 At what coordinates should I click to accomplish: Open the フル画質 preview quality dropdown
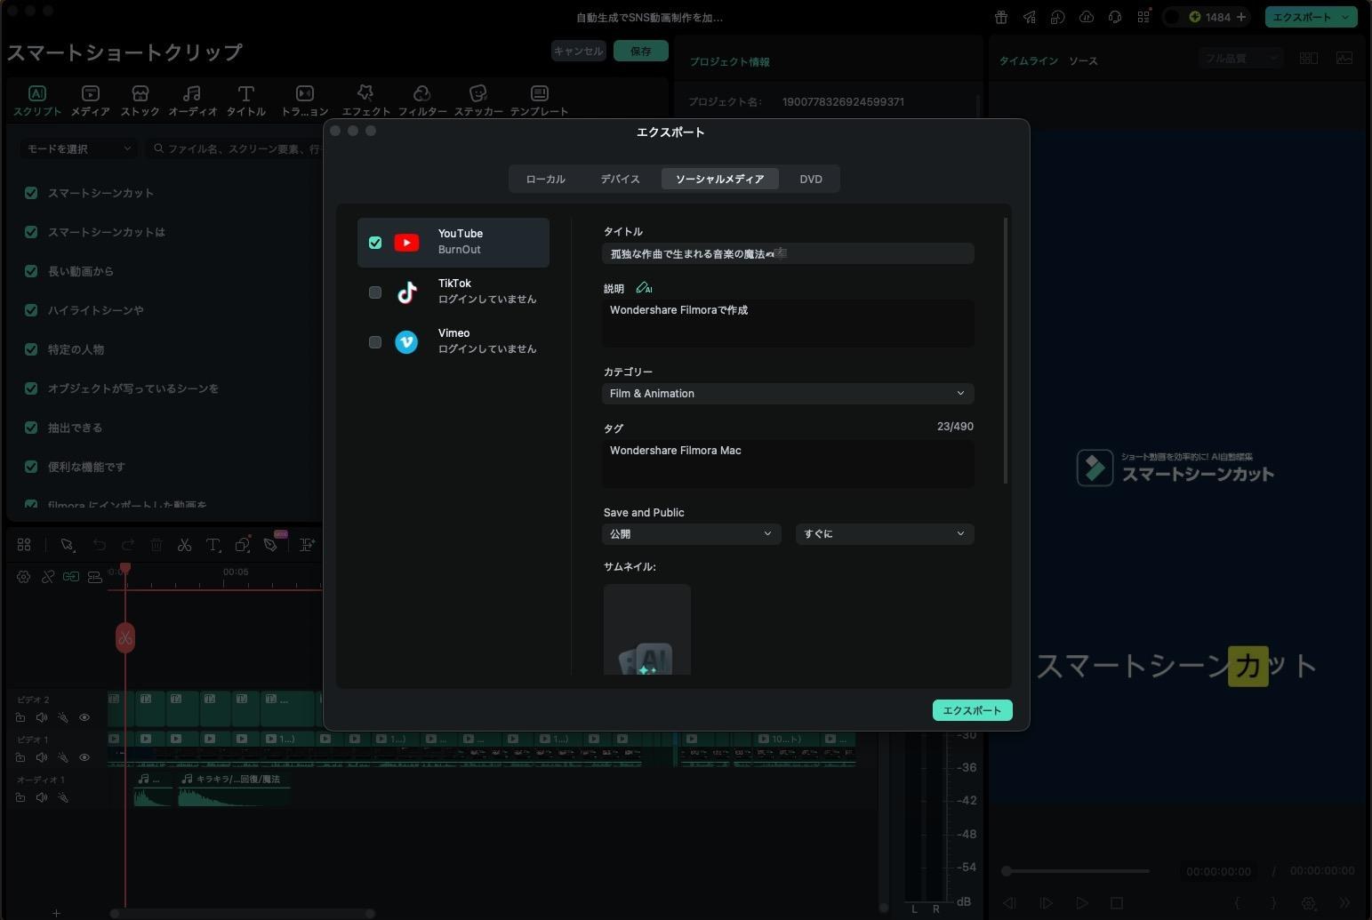tap(1240, 58)
